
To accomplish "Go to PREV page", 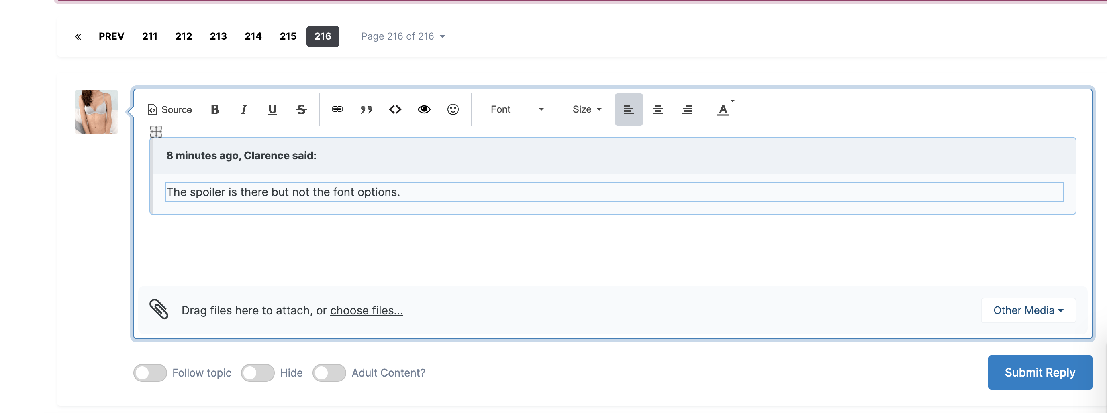I will click(x=111, y=36).
